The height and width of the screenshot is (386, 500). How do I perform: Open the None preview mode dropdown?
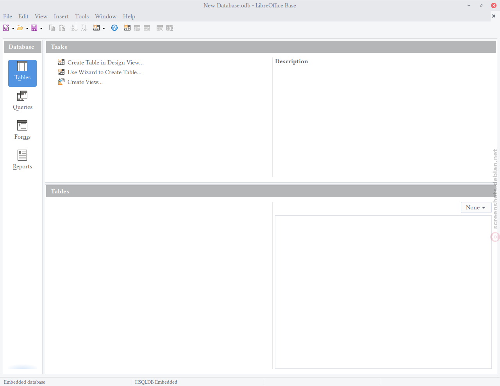(476, 207)
